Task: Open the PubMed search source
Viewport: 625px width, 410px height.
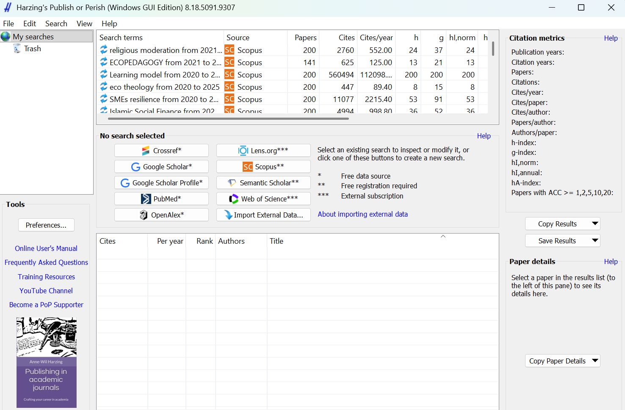Action: tap(161, 199)
